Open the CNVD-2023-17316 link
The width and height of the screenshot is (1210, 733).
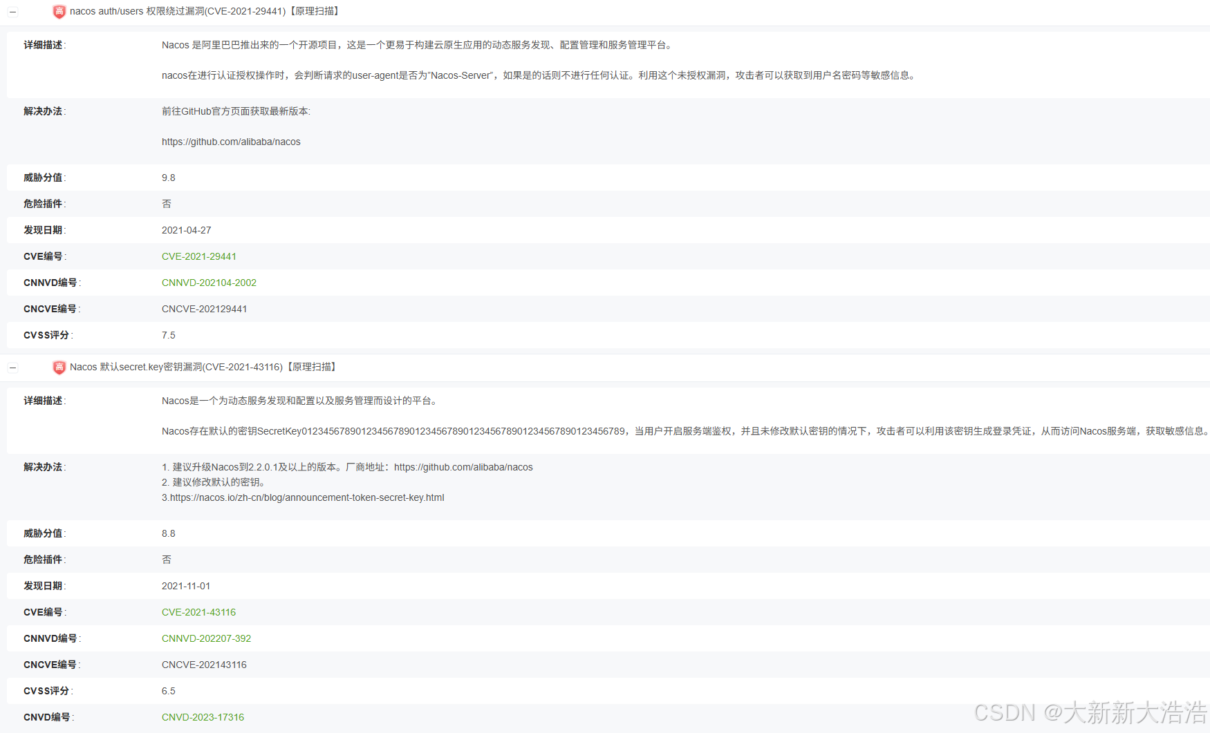(x=203, y=717)
